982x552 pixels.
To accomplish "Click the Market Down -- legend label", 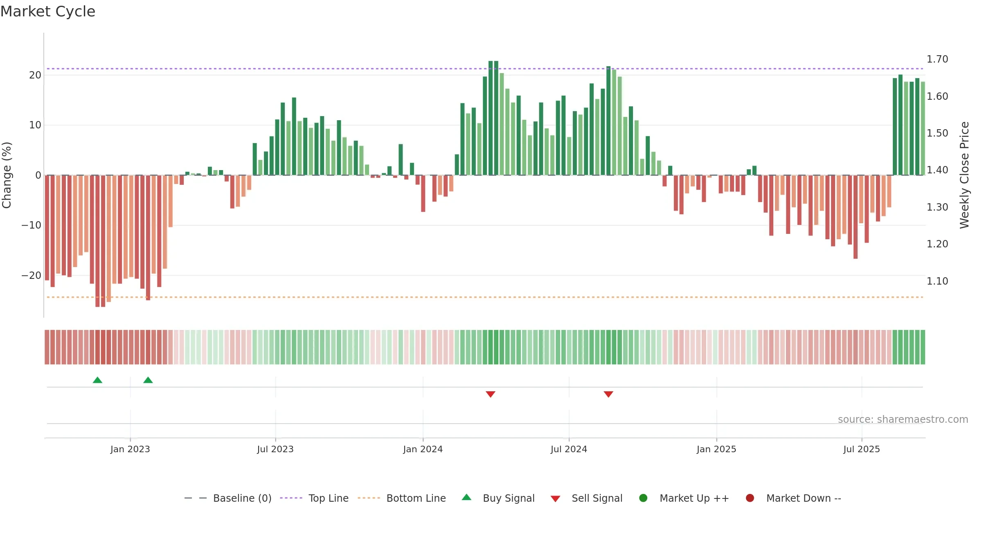I will (x=804, y=498).
